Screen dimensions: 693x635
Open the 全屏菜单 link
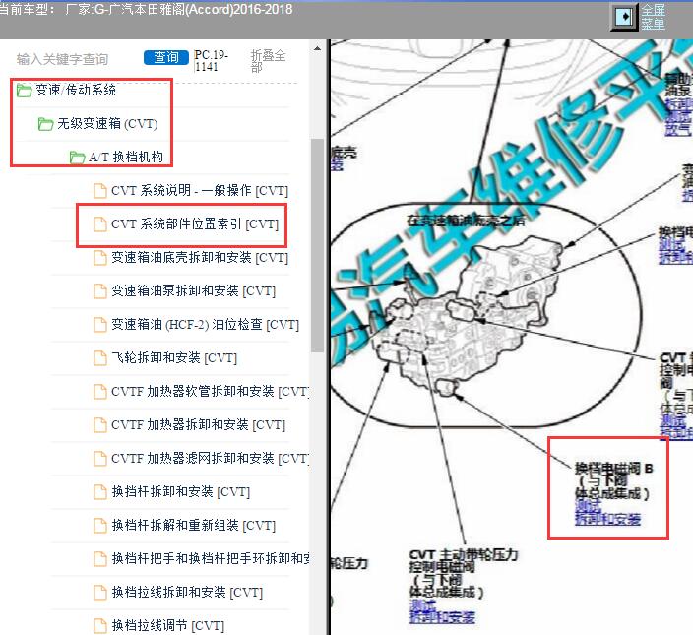click(x=653, y=17)
